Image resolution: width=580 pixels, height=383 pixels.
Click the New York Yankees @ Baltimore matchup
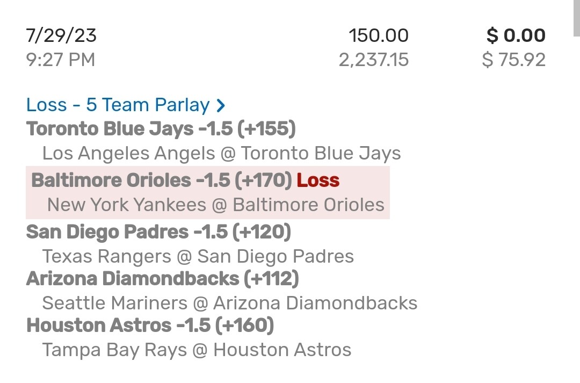click(215, 205)
